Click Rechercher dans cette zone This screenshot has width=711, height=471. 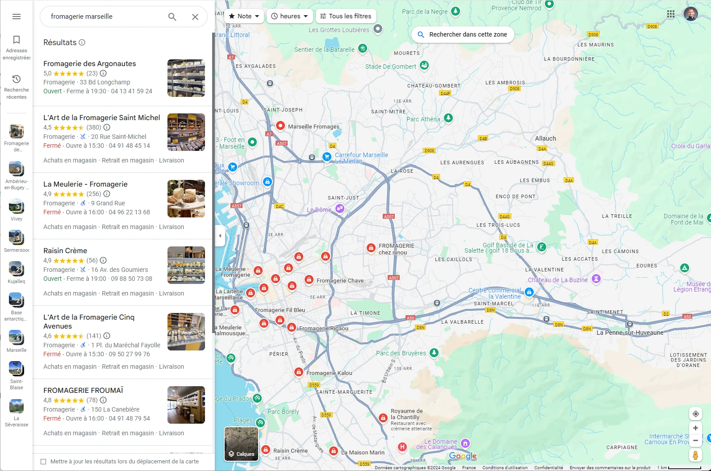click(x=463, y=34)
